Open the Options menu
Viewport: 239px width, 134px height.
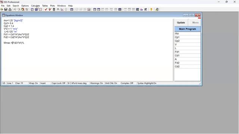pyautogui.click(x=25, y=6)
